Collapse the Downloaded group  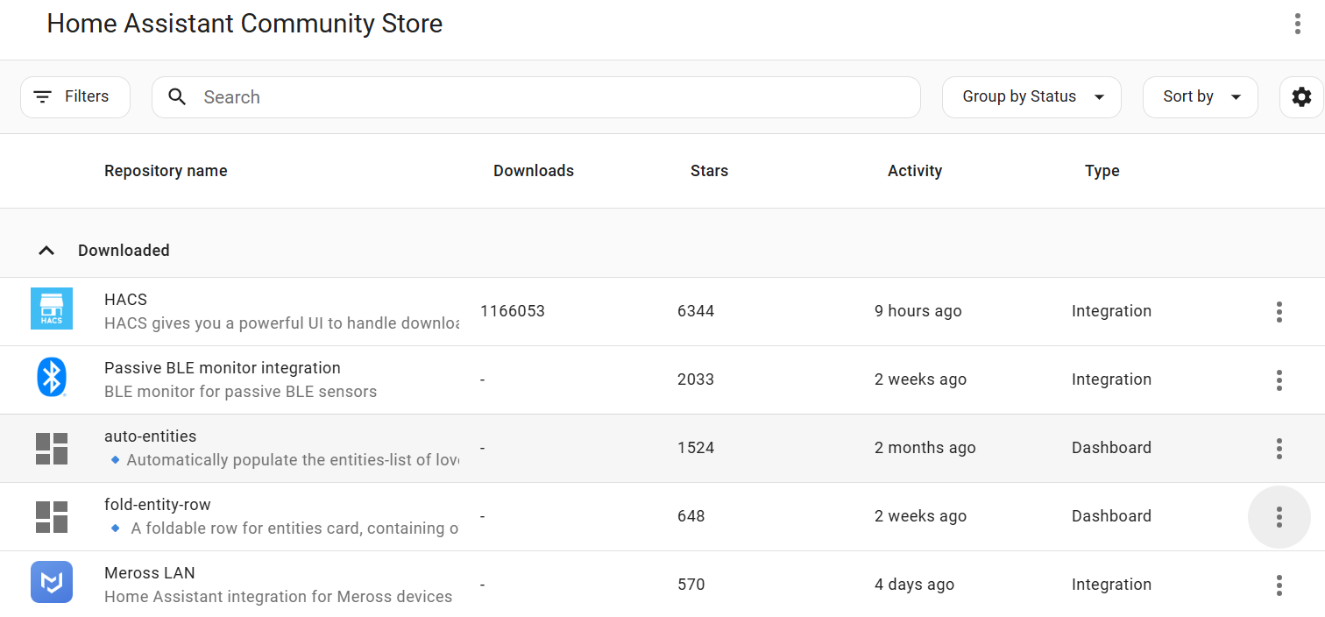pyautogui.click(x=46, y=251)
